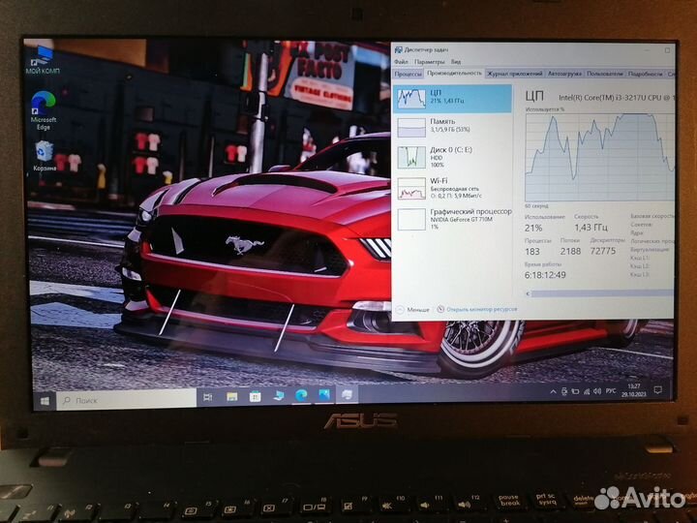The height and width of the screenshot is (523, 697).
Task: Switch to the Процессы tab
Action: (x=409, y=74)
